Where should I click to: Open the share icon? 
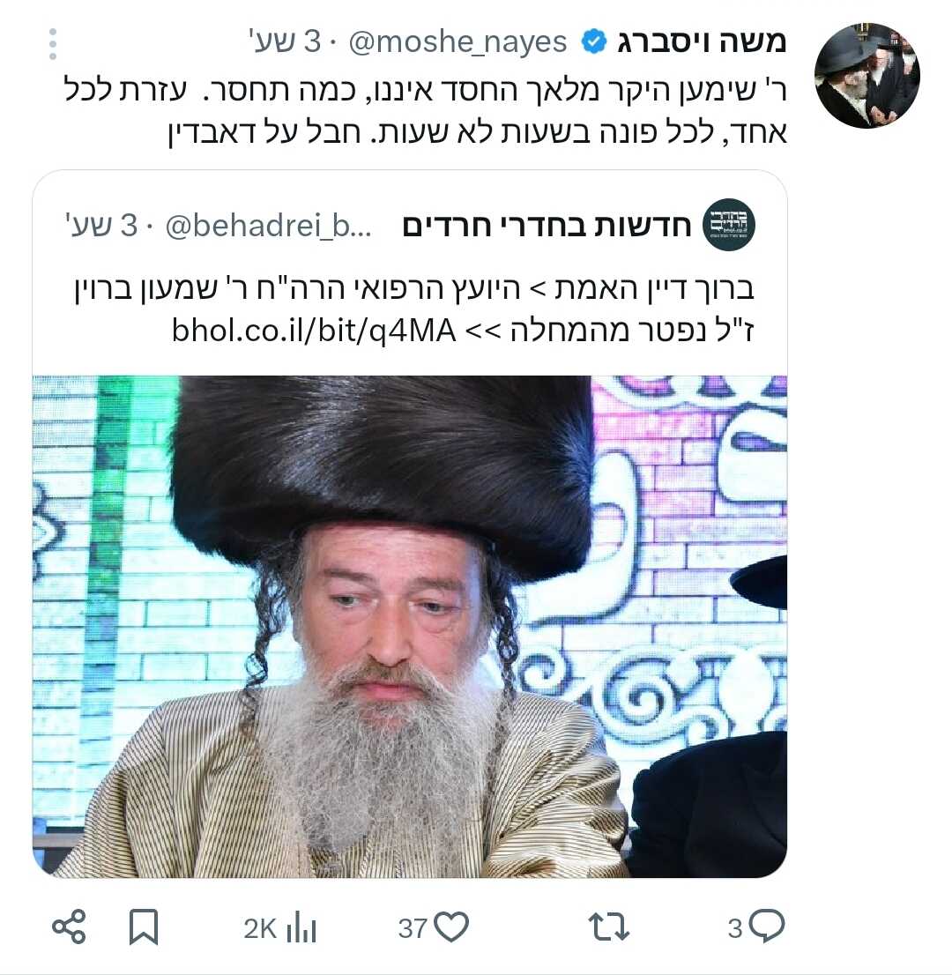pyautogui.click(x=69, y=927)
